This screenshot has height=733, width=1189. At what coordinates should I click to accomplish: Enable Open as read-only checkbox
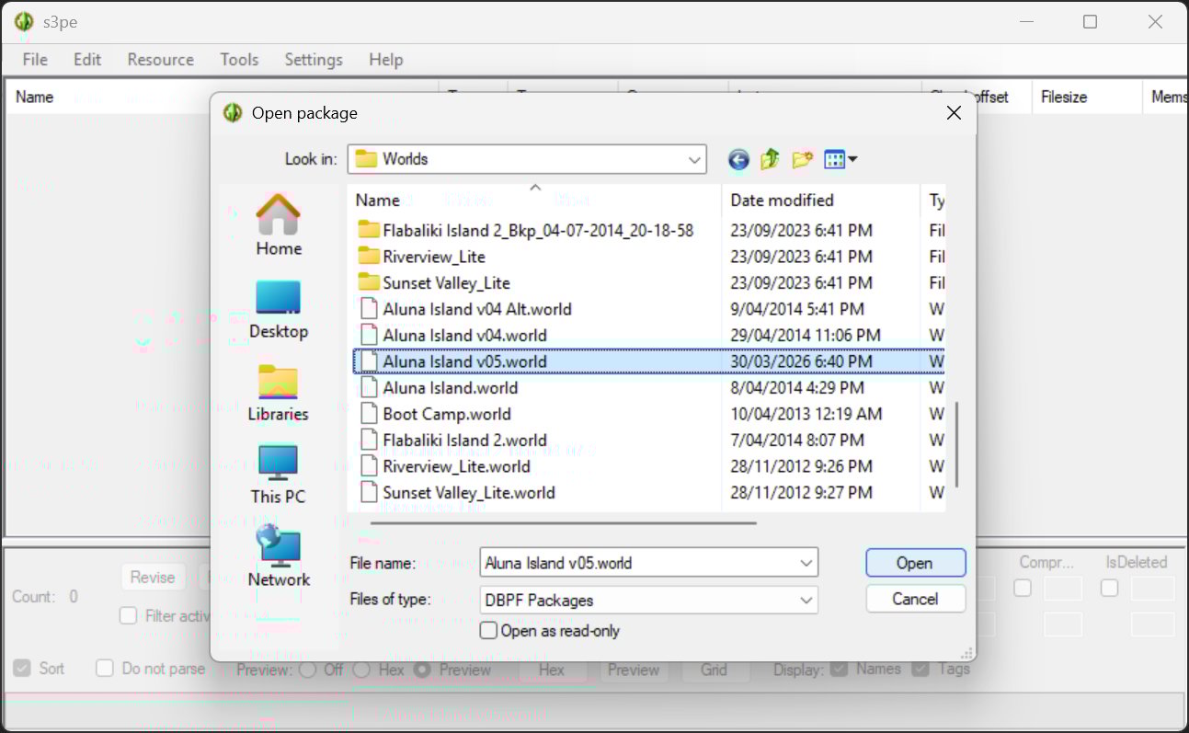click(x=489, y=631)
